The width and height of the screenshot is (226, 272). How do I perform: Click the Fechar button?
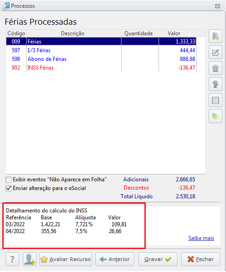(x=200, y=259)
